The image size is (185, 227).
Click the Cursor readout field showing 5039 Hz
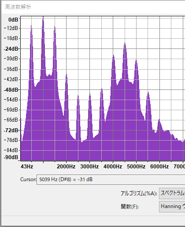[111, 179]
